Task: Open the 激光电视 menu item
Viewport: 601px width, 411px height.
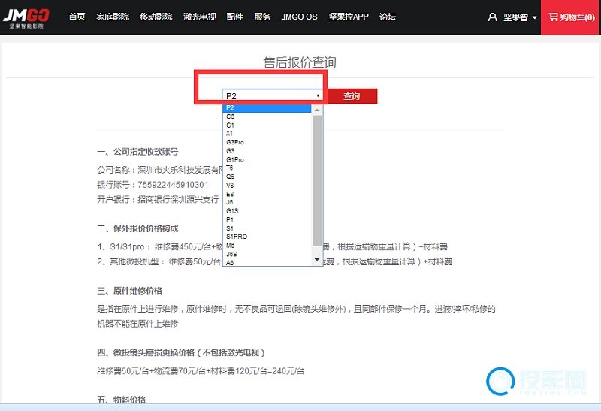Action: tap(198, 17)
